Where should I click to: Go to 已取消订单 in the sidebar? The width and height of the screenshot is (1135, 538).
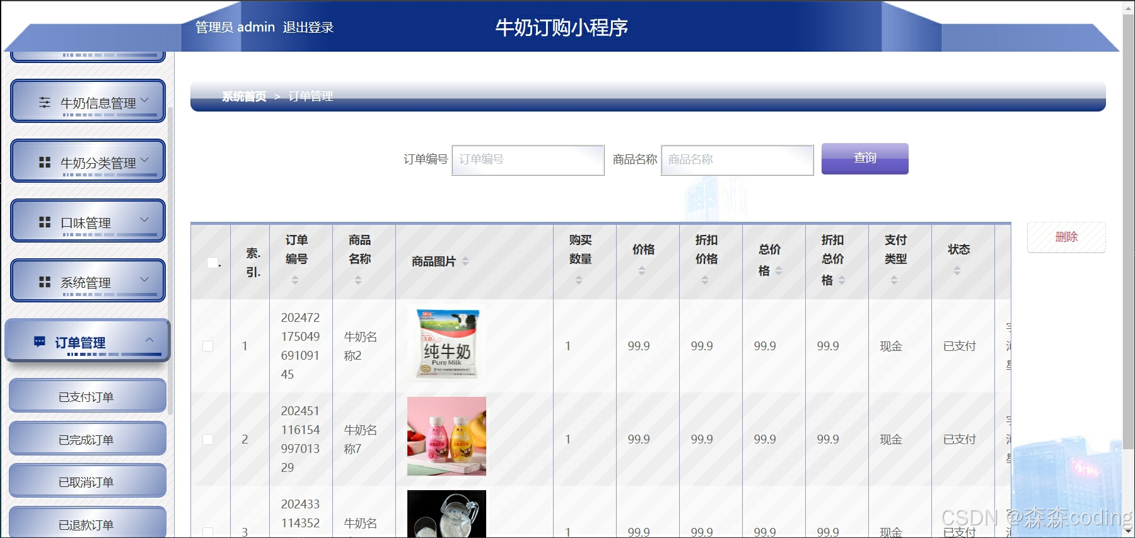[88, 481]
